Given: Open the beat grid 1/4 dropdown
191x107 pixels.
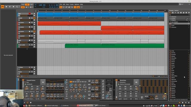Looking at the screenshot, I should point(159,76).
